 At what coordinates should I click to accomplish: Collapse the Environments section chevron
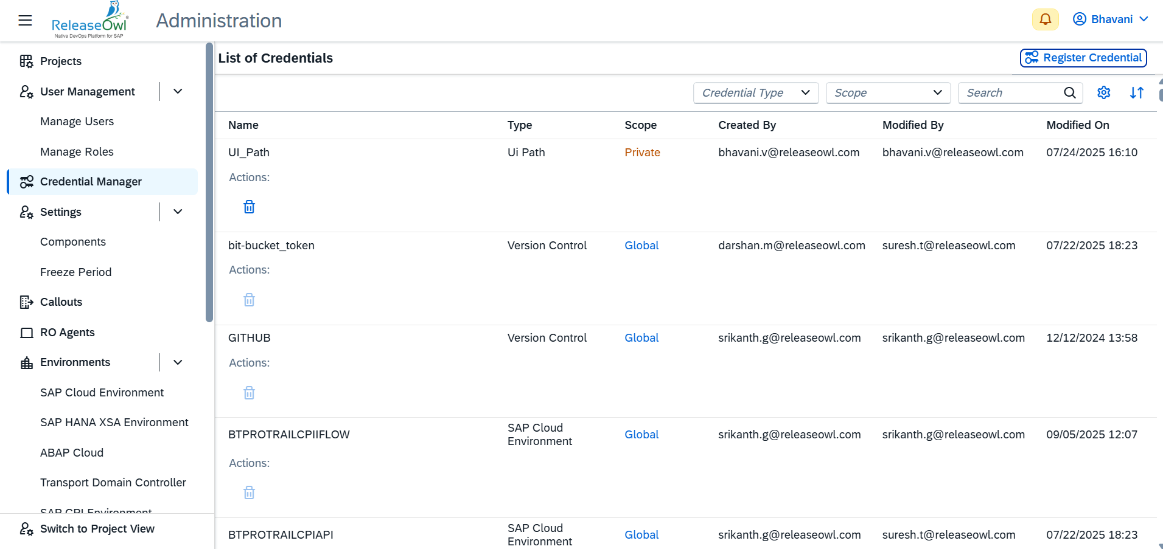tap(178, 363)
